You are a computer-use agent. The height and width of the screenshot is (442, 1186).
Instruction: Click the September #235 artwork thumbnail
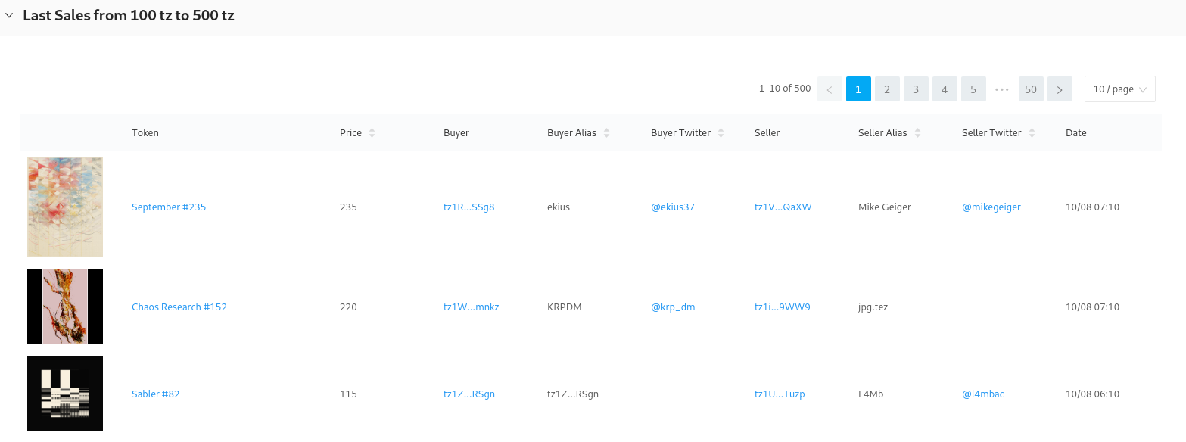65,207
